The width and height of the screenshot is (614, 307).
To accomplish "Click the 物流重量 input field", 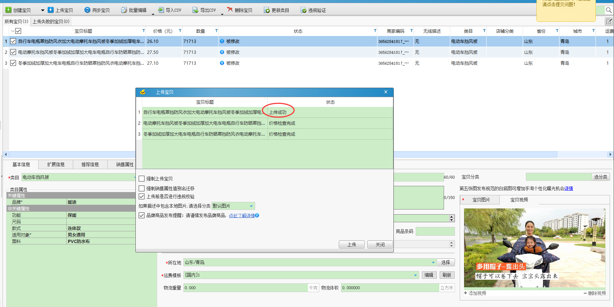I will tap(246, 288).
